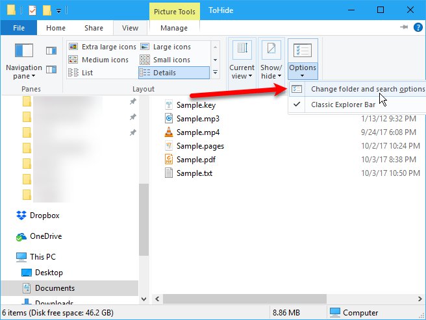
Task: Click the Details layout option
Action: click(x=164, y=73)
